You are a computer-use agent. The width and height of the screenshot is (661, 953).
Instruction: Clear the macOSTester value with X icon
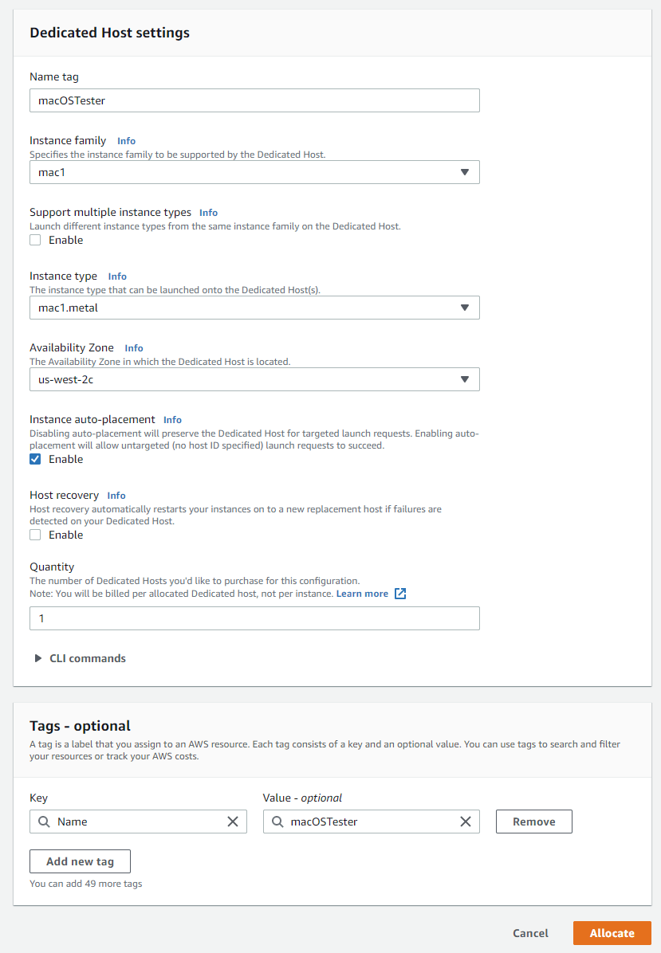tap(466, 822)
